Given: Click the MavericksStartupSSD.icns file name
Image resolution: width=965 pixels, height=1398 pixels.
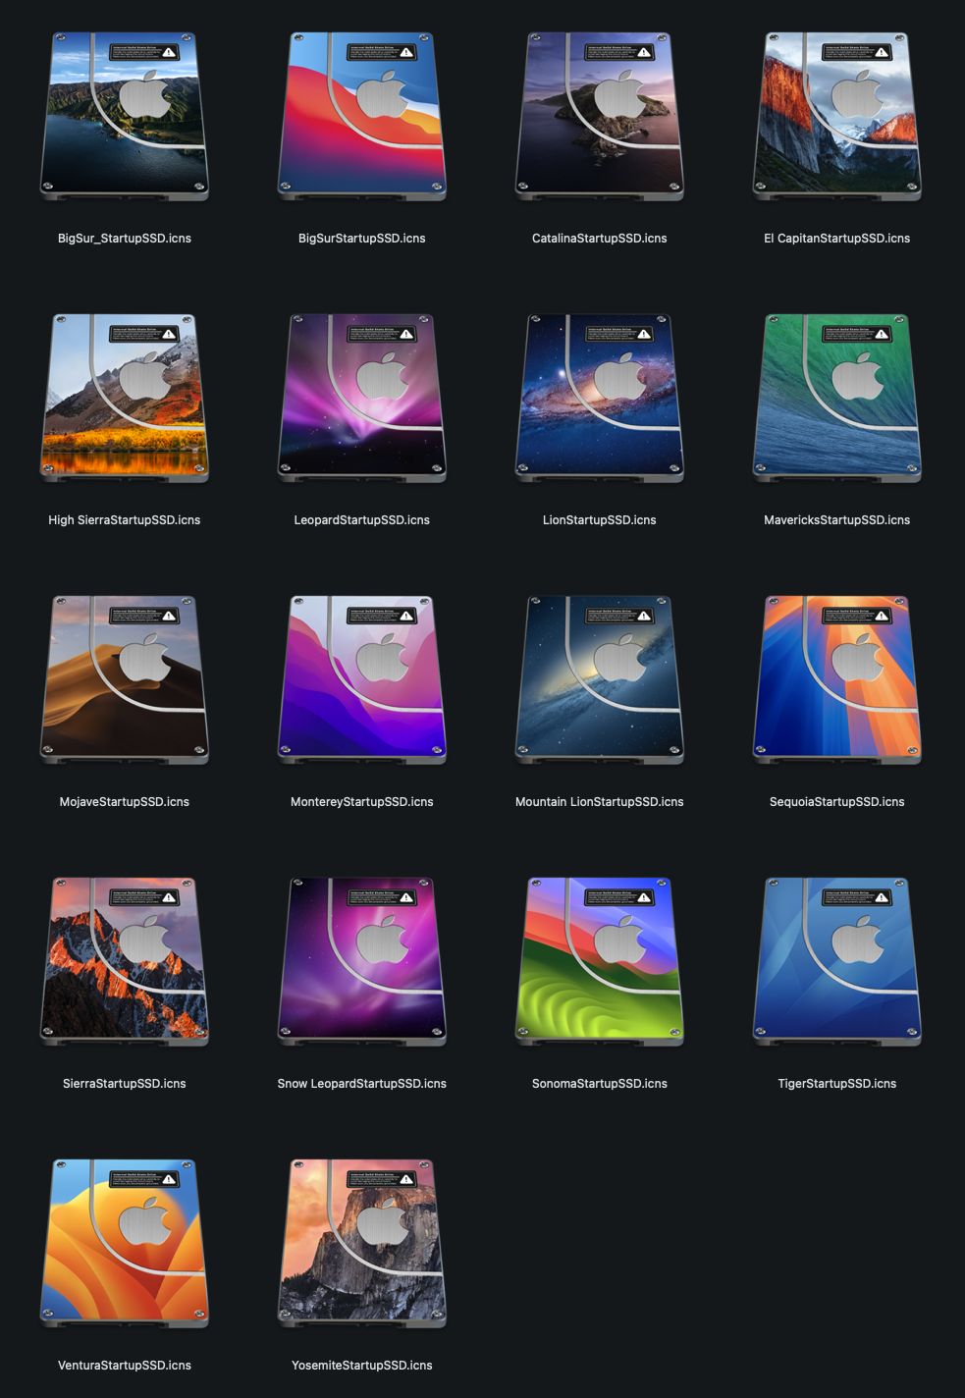Looking at the screenshot, I should (837, 520).
